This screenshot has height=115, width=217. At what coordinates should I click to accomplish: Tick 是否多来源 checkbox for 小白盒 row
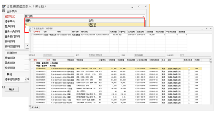[x=189, y=88]
